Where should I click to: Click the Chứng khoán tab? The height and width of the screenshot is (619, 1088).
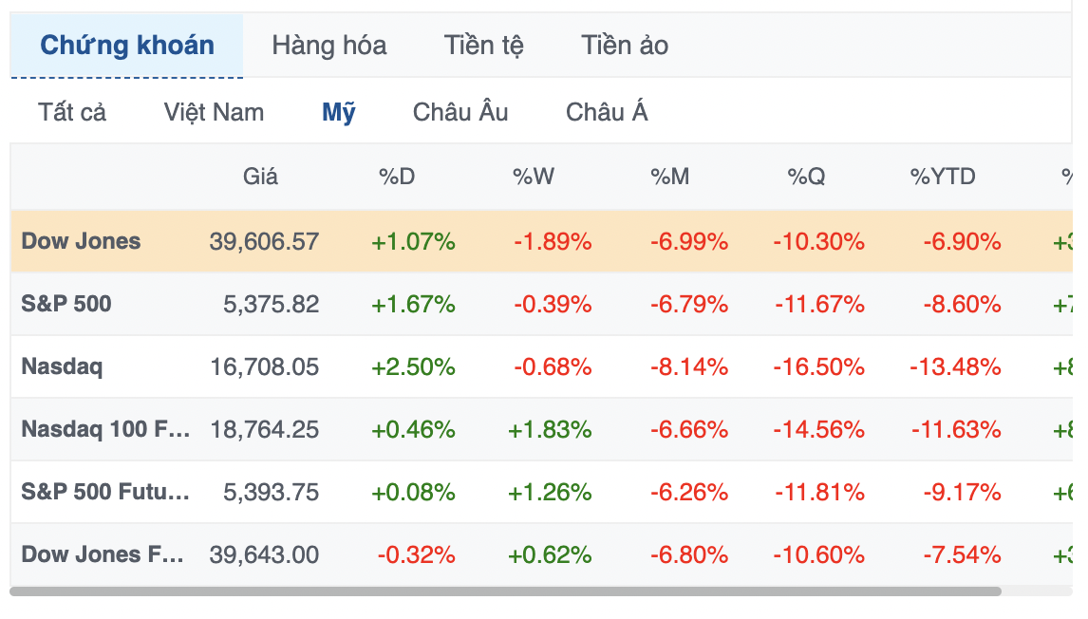pos(127,46)
